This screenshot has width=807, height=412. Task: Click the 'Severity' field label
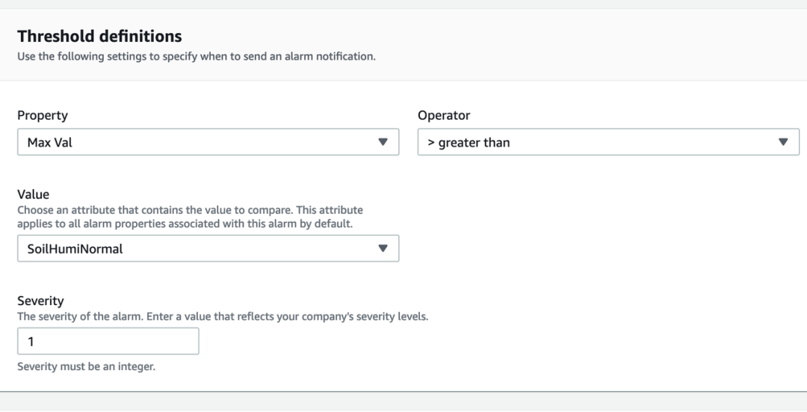(x=40, y=301)
